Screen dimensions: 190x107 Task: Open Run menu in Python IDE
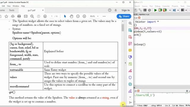coord(151,6)
